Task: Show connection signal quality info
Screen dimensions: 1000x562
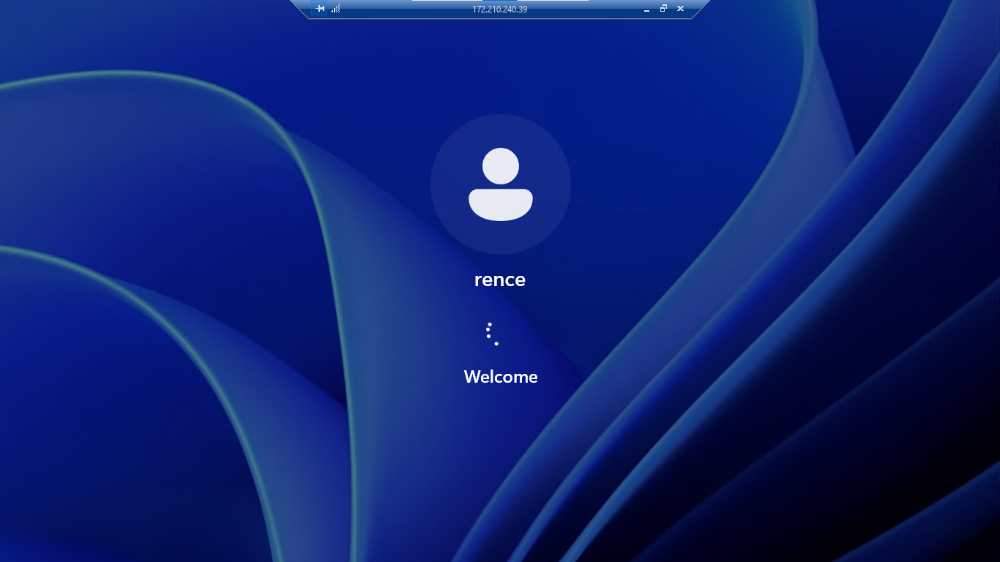Action: (335, 9)
